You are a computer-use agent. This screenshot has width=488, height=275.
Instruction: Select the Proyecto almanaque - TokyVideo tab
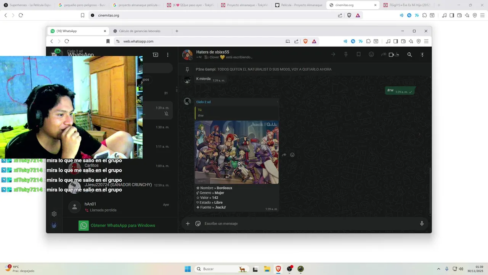245,5
